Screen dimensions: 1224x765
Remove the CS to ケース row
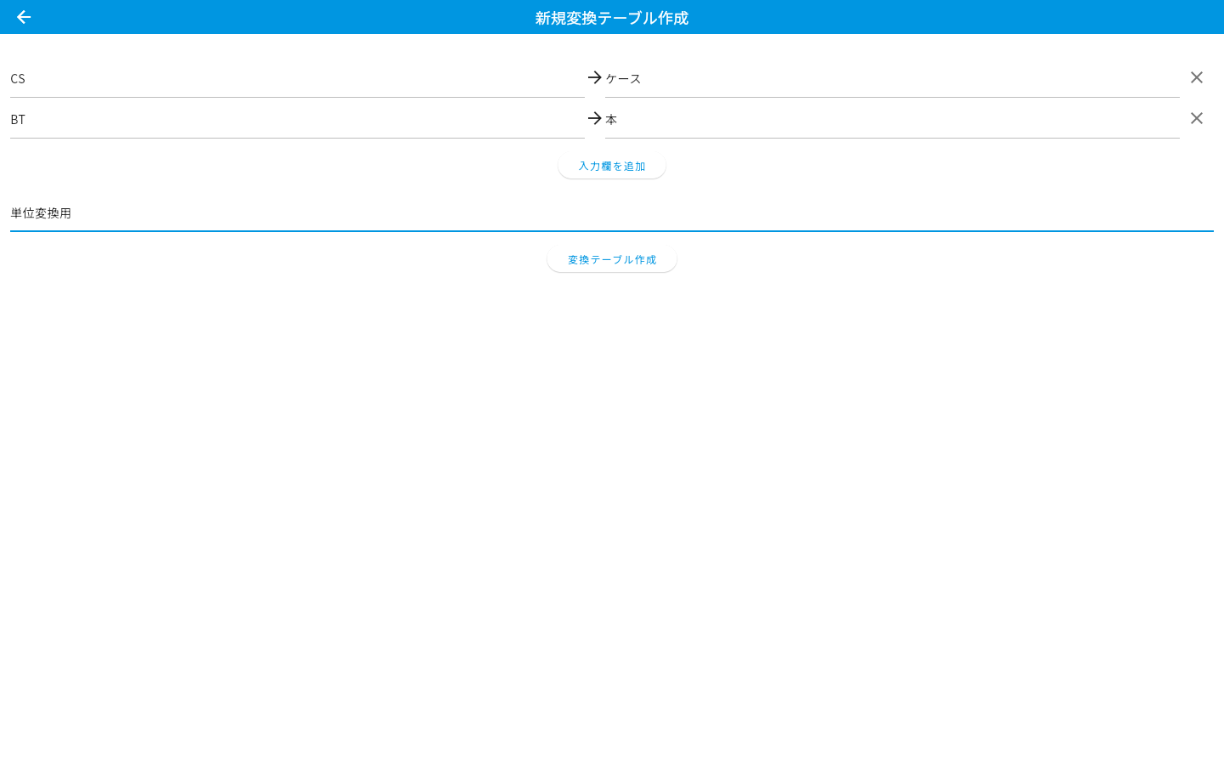(x=1197, y=77)
